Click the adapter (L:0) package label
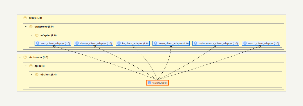The image size is (303, 106). 48,35
